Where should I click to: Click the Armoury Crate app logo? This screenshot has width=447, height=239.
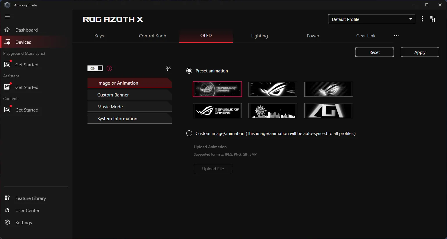(7, 5)
